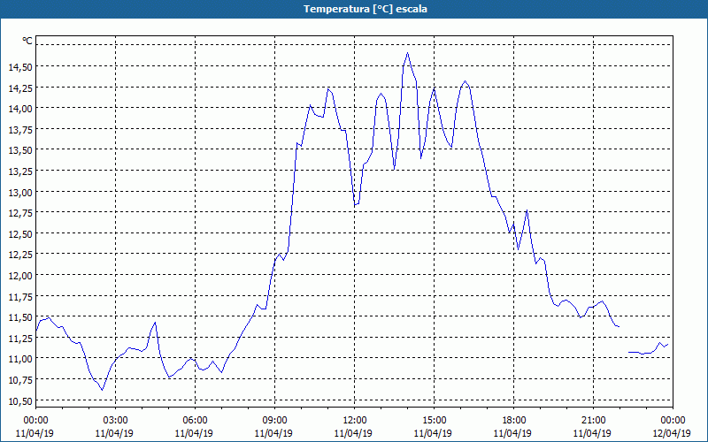Click the "Temperatura [°C] escala" chart title
708x442 pixels.
pyautogui.click(x=366, y=9)
